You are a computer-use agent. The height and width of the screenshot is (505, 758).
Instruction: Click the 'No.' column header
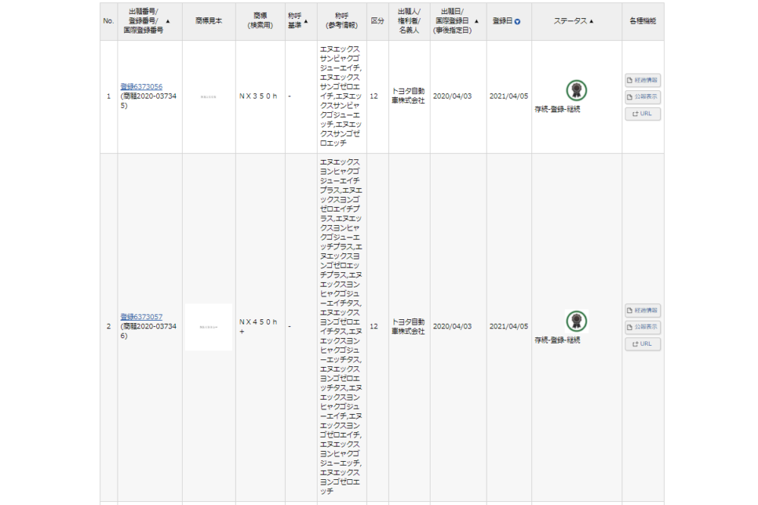(108, 21)
